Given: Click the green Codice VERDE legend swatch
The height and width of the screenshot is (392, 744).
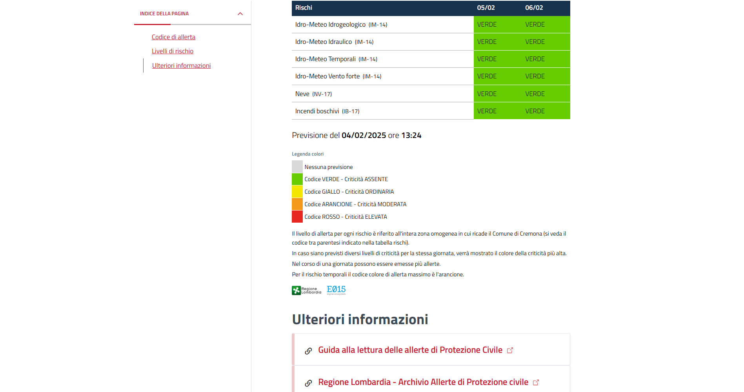Looking at the screenshot, I should tap(297, 179).
